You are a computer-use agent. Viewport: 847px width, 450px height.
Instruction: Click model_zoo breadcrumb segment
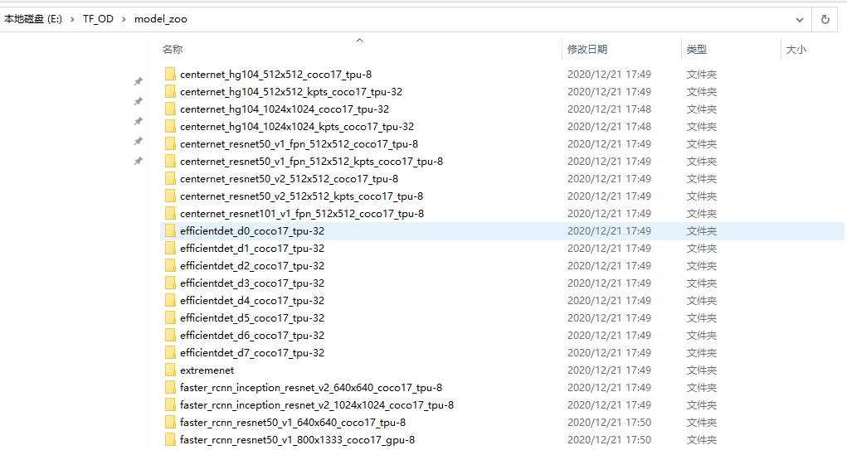pyautogui.click(x=160, y=19)
